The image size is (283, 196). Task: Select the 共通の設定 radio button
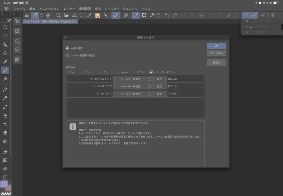[67, 48]
